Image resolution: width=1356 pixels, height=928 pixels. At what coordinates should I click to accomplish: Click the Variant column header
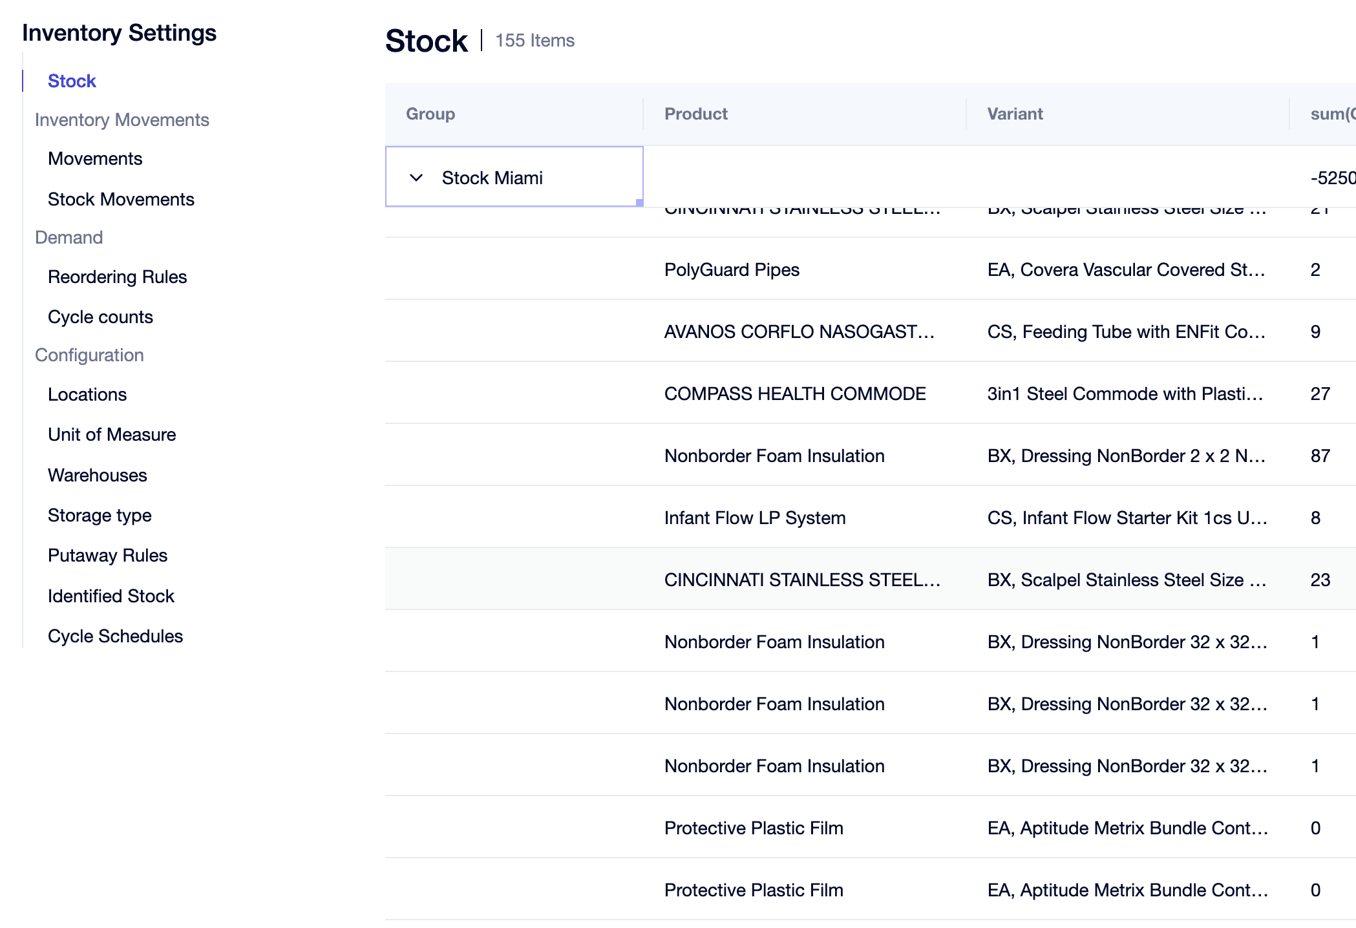coord(1015,114)
